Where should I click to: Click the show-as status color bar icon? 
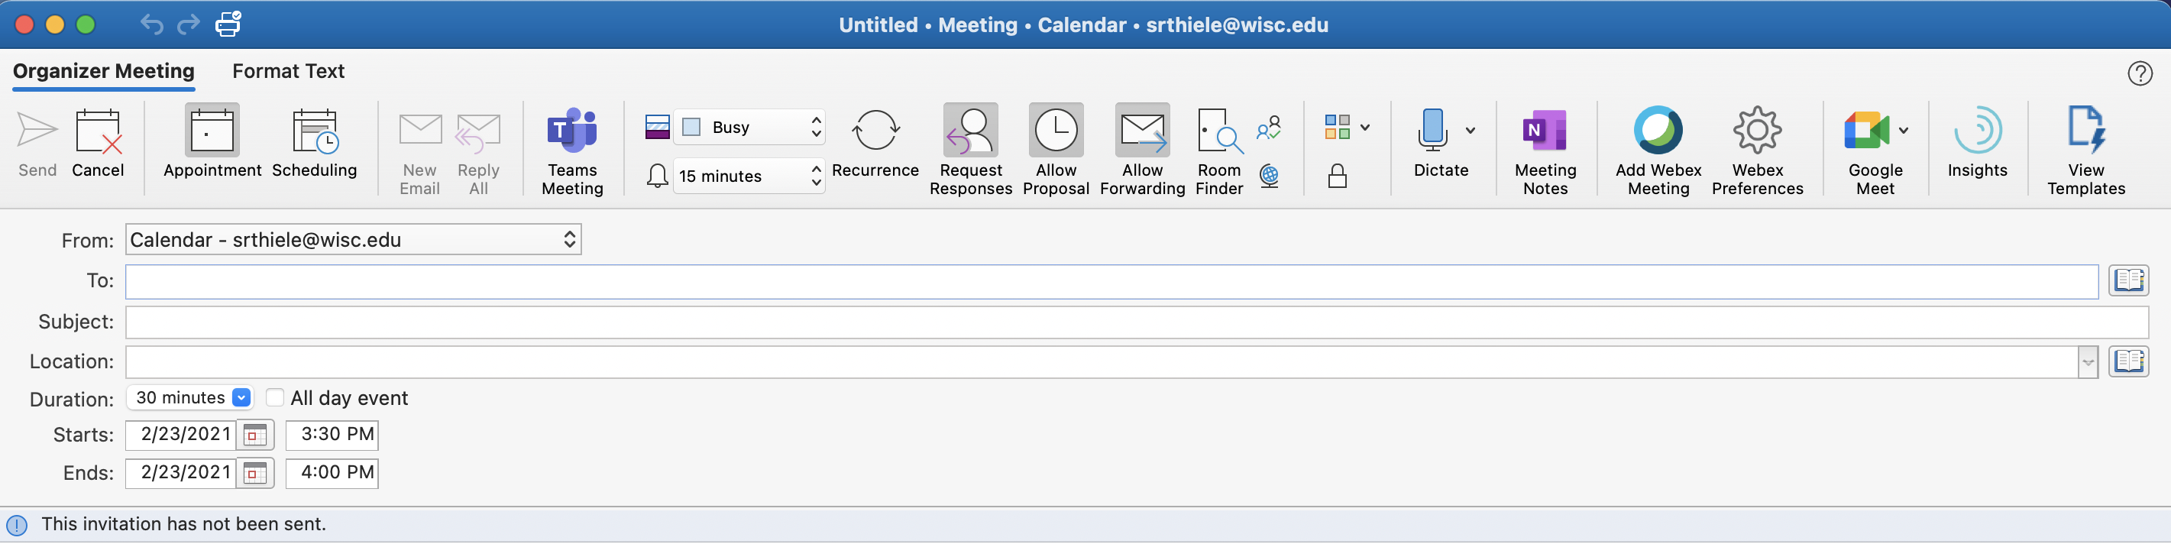click(658, 128)
